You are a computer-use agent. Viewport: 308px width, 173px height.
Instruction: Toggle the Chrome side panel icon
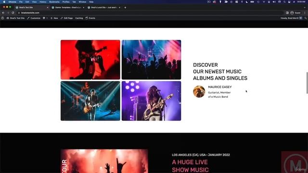(x=287, y=13)
